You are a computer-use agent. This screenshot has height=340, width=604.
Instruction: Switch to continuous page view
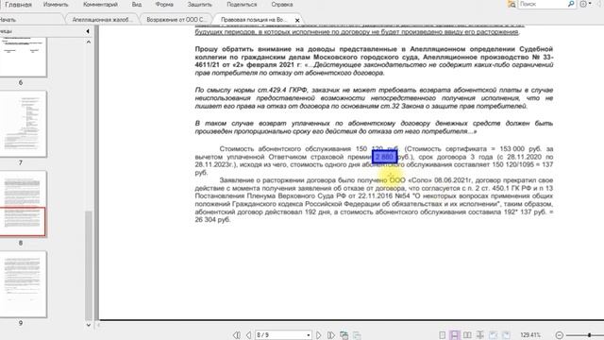coord(455,335)
